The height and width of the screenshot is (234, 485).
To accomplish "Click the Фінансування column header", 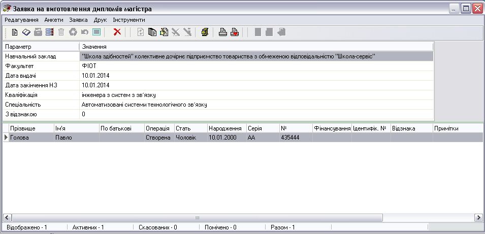I will click(332, 128).
